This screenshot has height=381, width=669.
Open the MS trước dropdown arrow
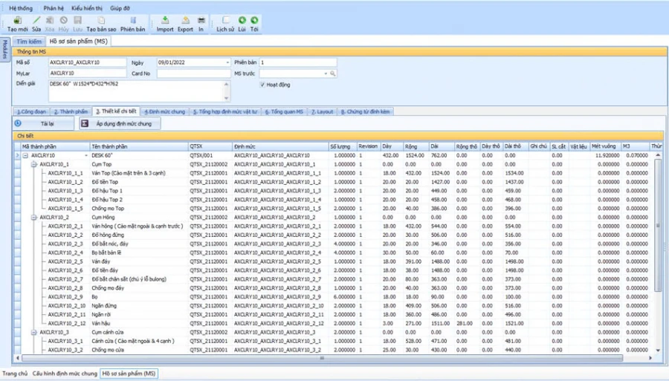(x=326, y=74)
